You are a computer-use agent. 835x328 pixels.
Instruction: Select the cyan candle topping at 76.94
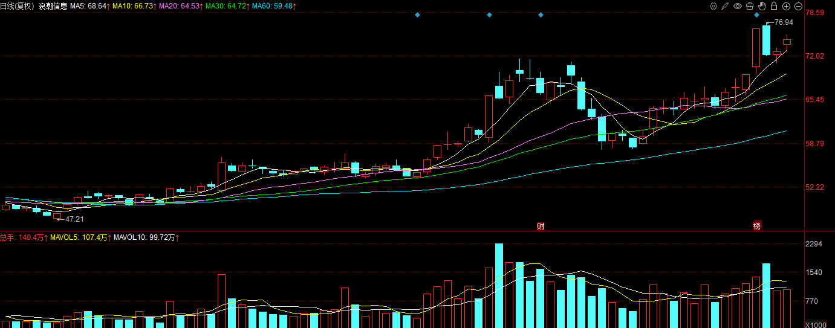(766, 40)
